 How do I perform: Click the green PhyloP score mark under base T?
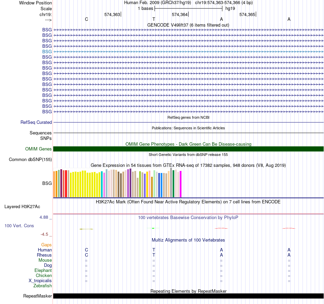153,228
